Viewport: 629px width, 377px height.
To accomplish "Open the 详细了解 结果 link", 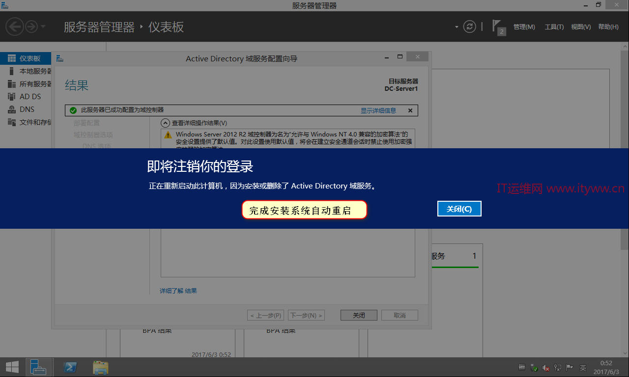I will coord(178,291).
